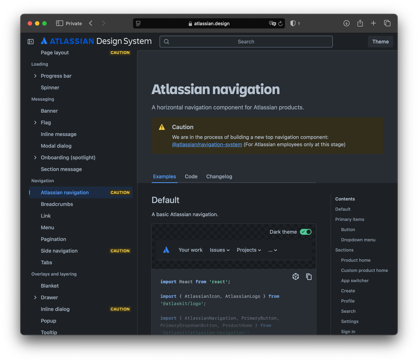Expand the Drawer sidebar entry

35,297
